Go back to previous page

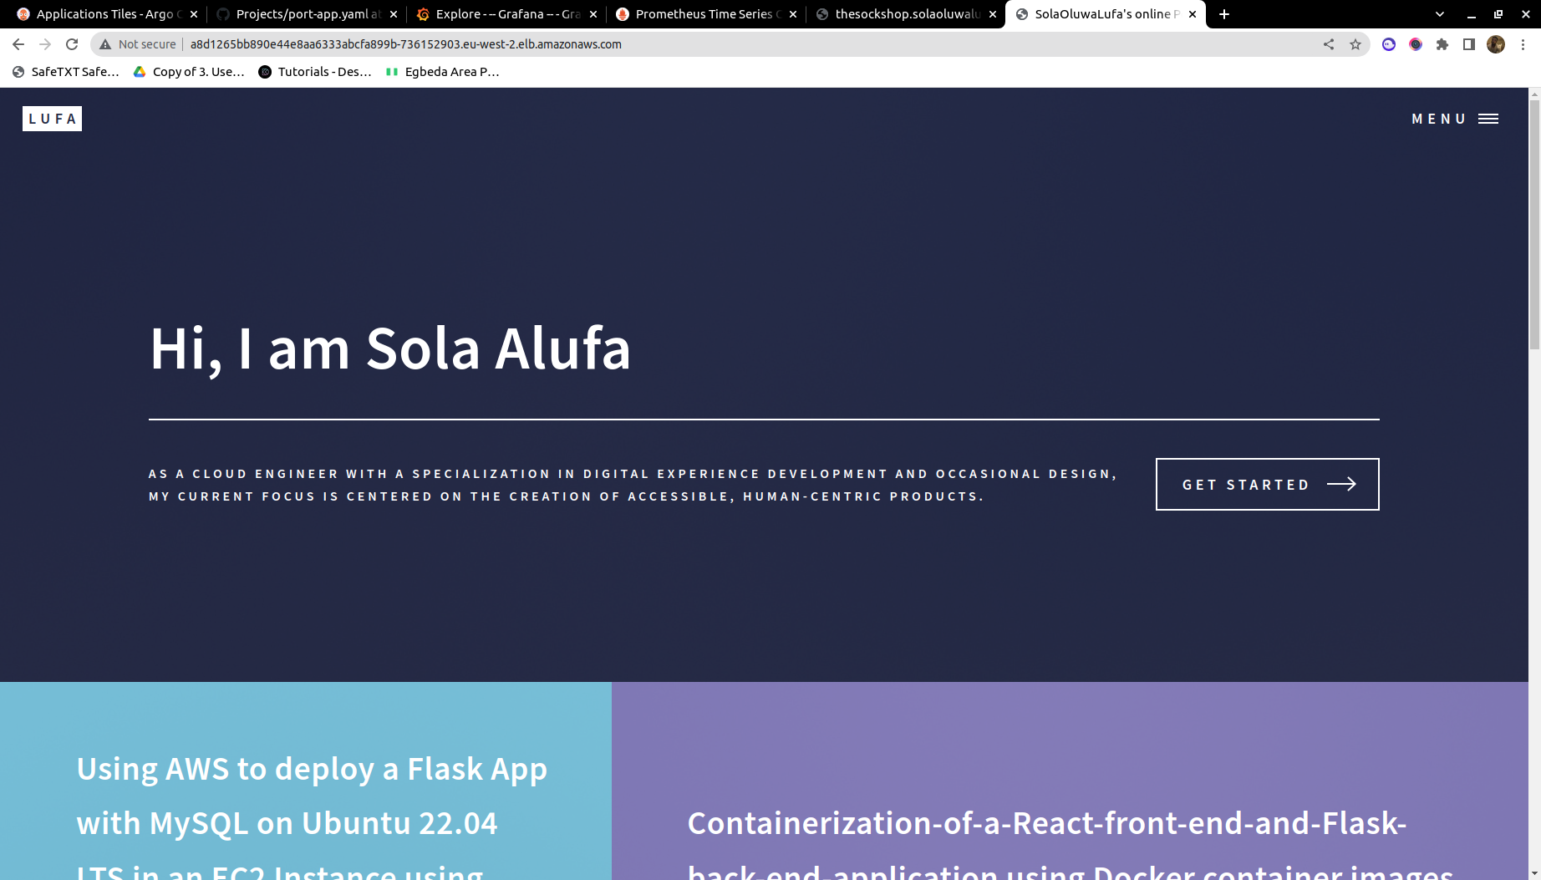[x=18, y=44]
